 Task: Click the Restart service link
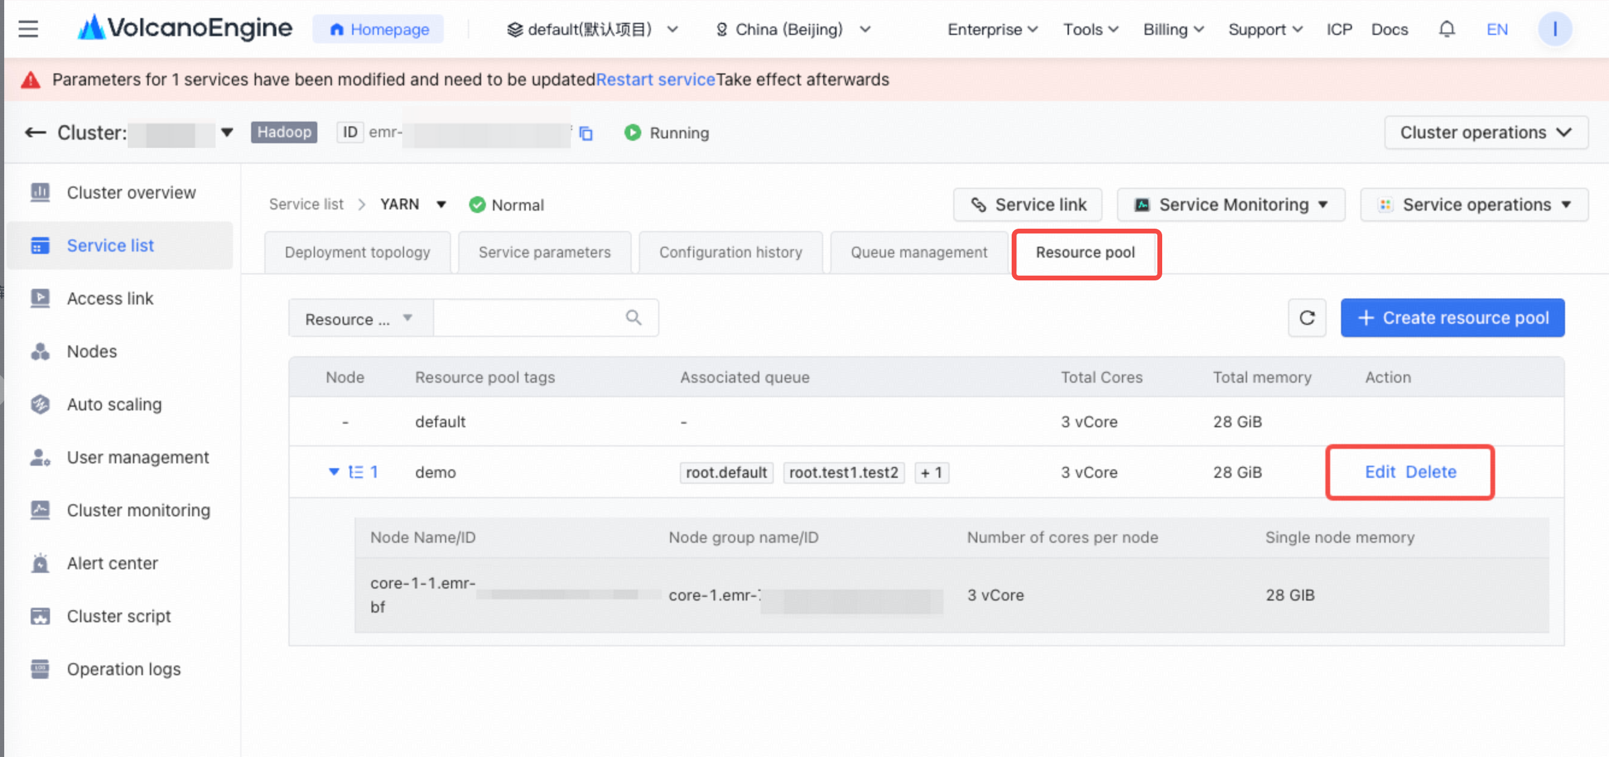[x=655, y=79]
